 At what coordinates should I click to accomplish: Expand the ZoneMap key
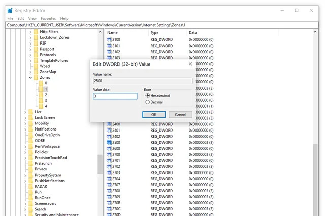click(x=30, y=72)
